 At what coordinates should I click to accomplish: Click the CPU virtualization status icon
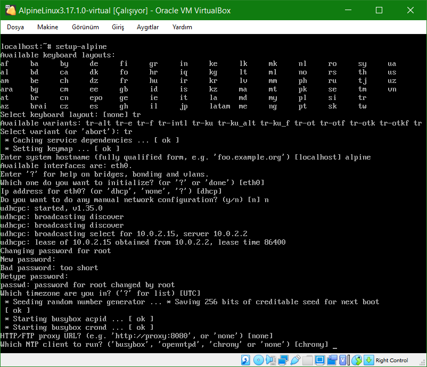342,360
